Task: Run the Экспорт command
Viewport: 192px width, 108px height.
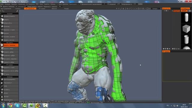Action: (9, 97)
